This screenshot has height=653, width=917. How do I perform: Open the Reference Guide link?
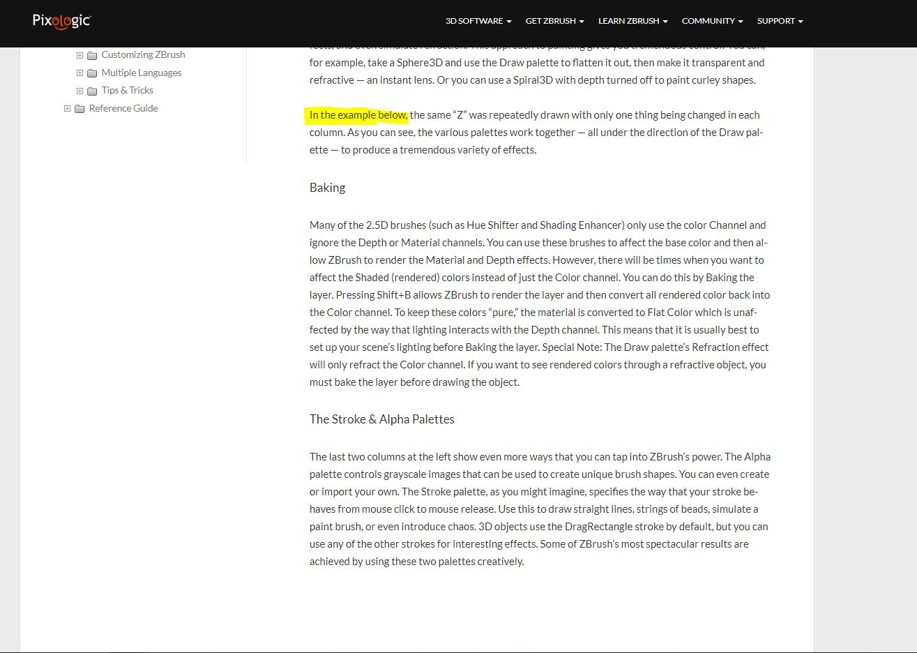pos(123,108)
